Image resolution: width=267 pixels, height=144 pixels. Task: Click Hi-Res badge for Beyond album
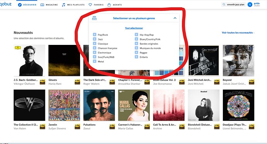[252, 82]
